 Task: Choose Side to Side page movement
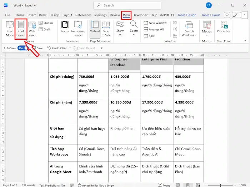click(106, 29)
